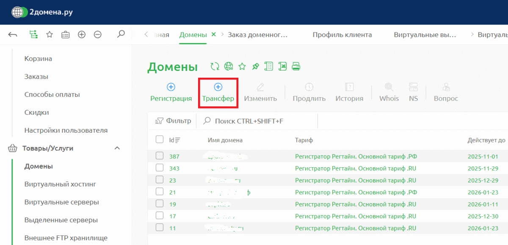This screenshot has width=508, height=245.
Task: Open the menu tree icon in top toolbar
Action: [33, 35]
